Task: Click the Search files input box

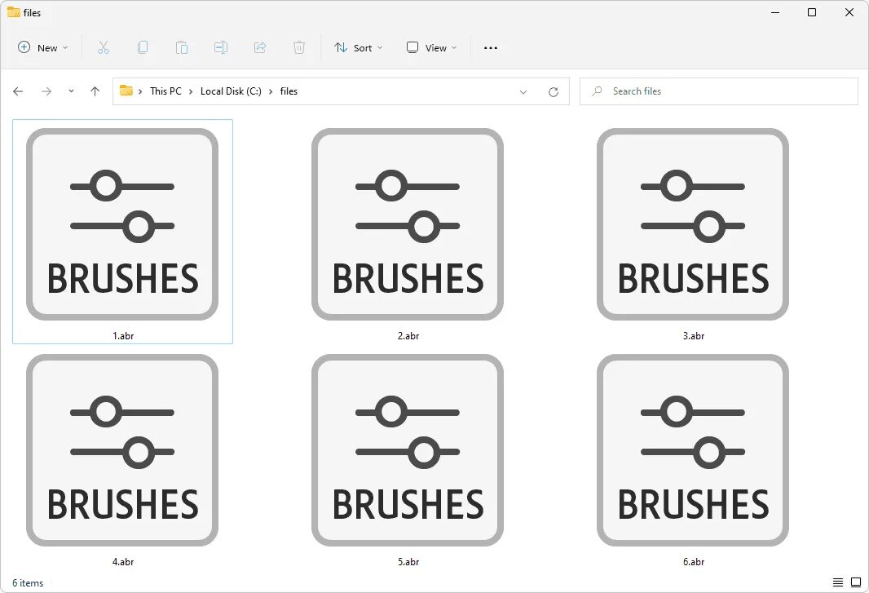Action: pos(719,91)
